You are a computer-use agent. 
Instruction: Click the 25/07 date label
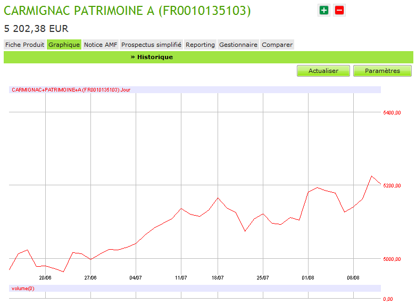(263, 278)
